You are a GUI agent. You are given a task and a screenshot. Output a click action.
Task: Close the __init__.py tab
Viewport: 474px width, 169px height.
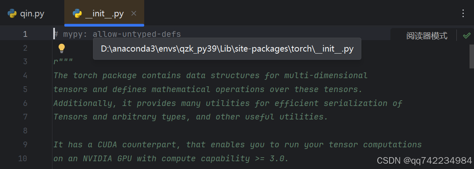134,14
